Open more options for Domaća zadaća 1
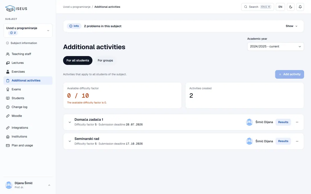Screen dimensions: 311x194 (297, 122)
